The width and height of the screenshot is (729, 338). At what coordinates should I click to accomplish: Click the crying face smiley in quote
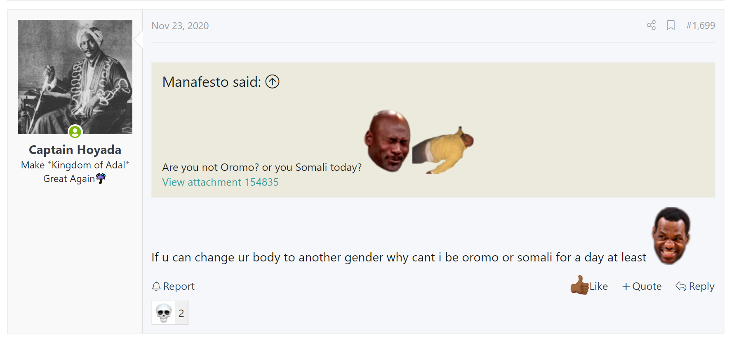click(387, 140)
